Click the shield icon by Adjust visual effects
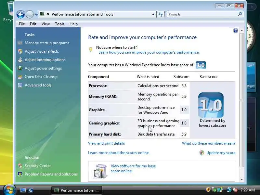 [x=20, y=51]
